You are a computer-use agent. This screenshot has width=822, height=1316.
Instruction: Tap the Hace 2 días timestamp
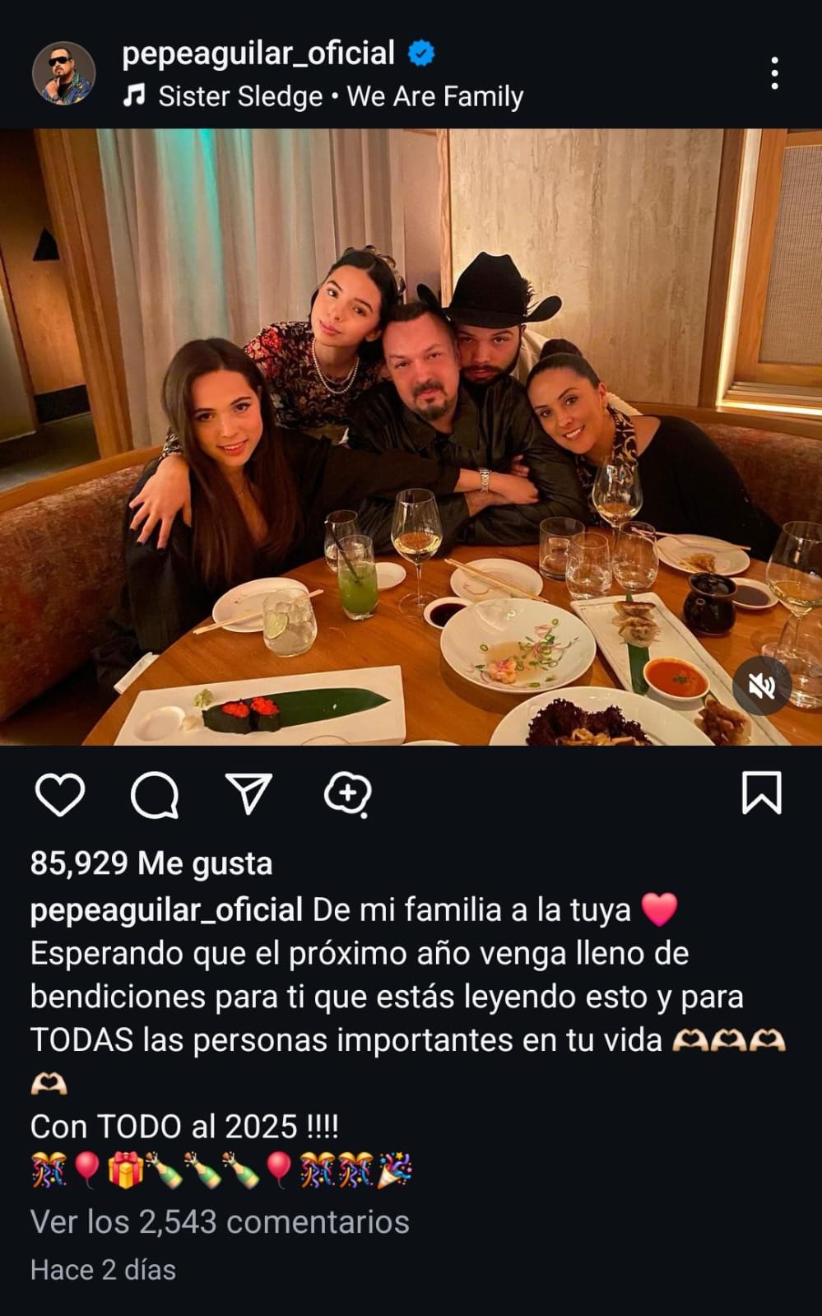103,1270
